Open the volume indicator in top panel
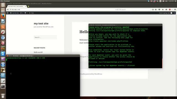Screen dimensions: 177x99 point(166,1)
